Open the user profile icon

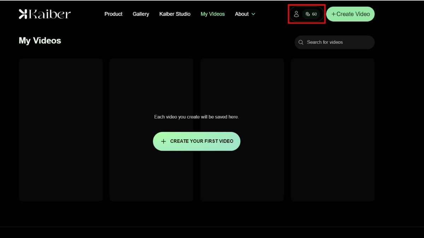296,14
